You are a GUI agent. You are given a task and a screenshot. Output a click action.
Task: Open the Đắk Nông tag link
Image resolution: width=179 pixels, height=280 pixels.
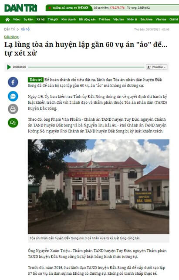point(12,37)
